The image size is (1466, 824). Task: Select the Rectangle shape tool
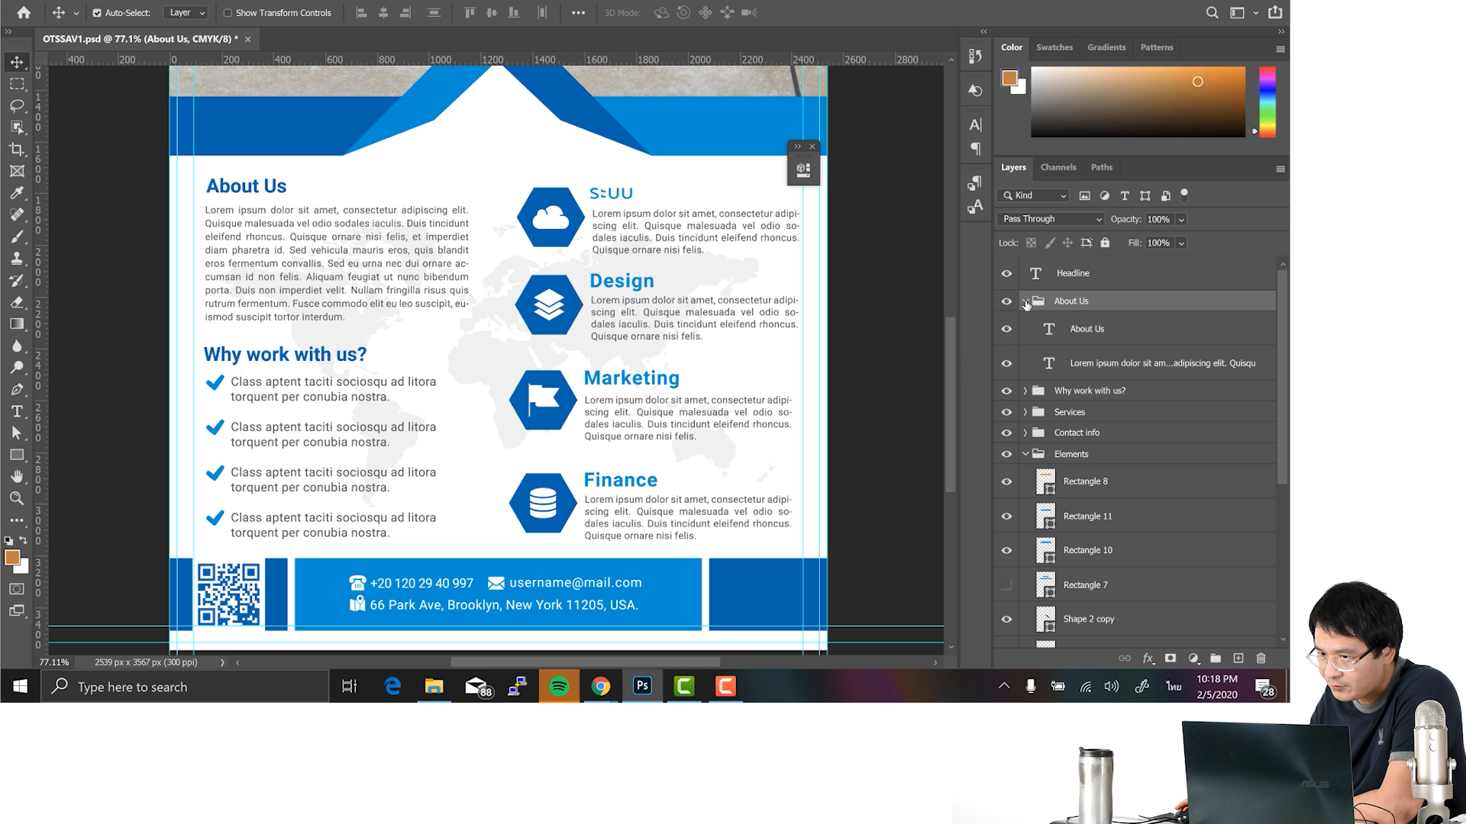point(17,455)
